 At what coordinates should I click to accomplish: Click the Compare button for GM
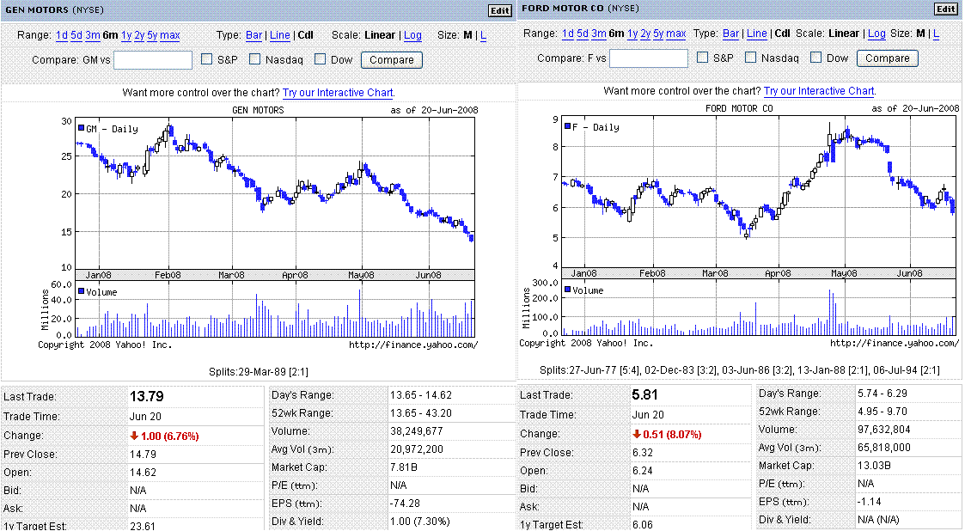392,59
